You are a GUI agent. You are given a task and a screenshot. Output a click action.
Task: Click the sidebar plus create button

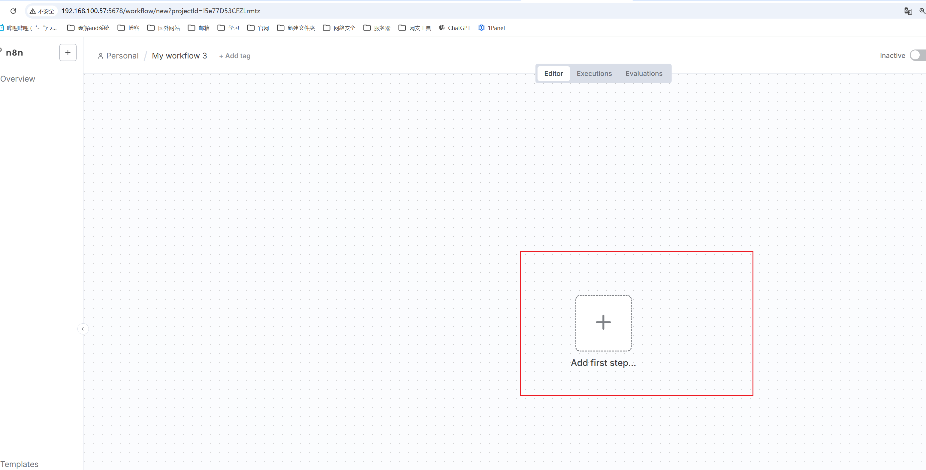pos(68,52)
